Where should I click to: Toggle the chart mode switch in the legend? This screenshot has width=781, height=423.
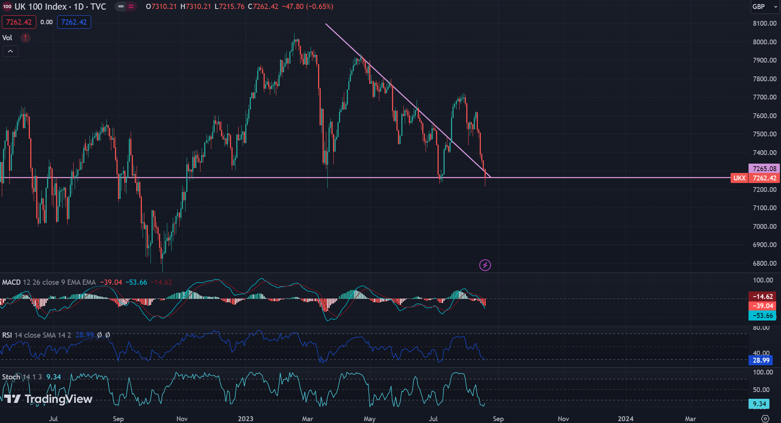126,6
